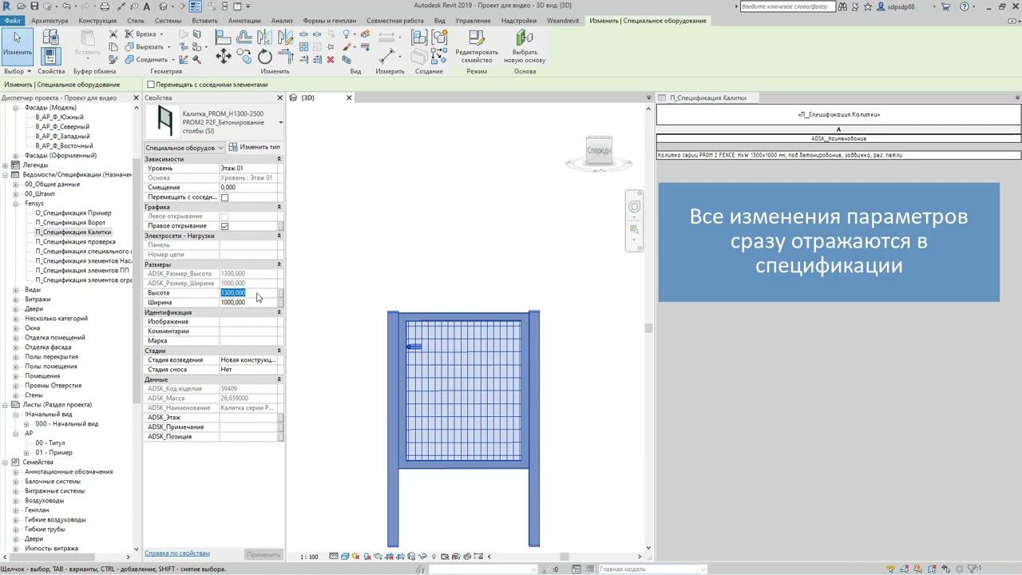Click the Вырезать cut geometry tool
This screenshot has height=575, width=1022.
coord(148,47)
